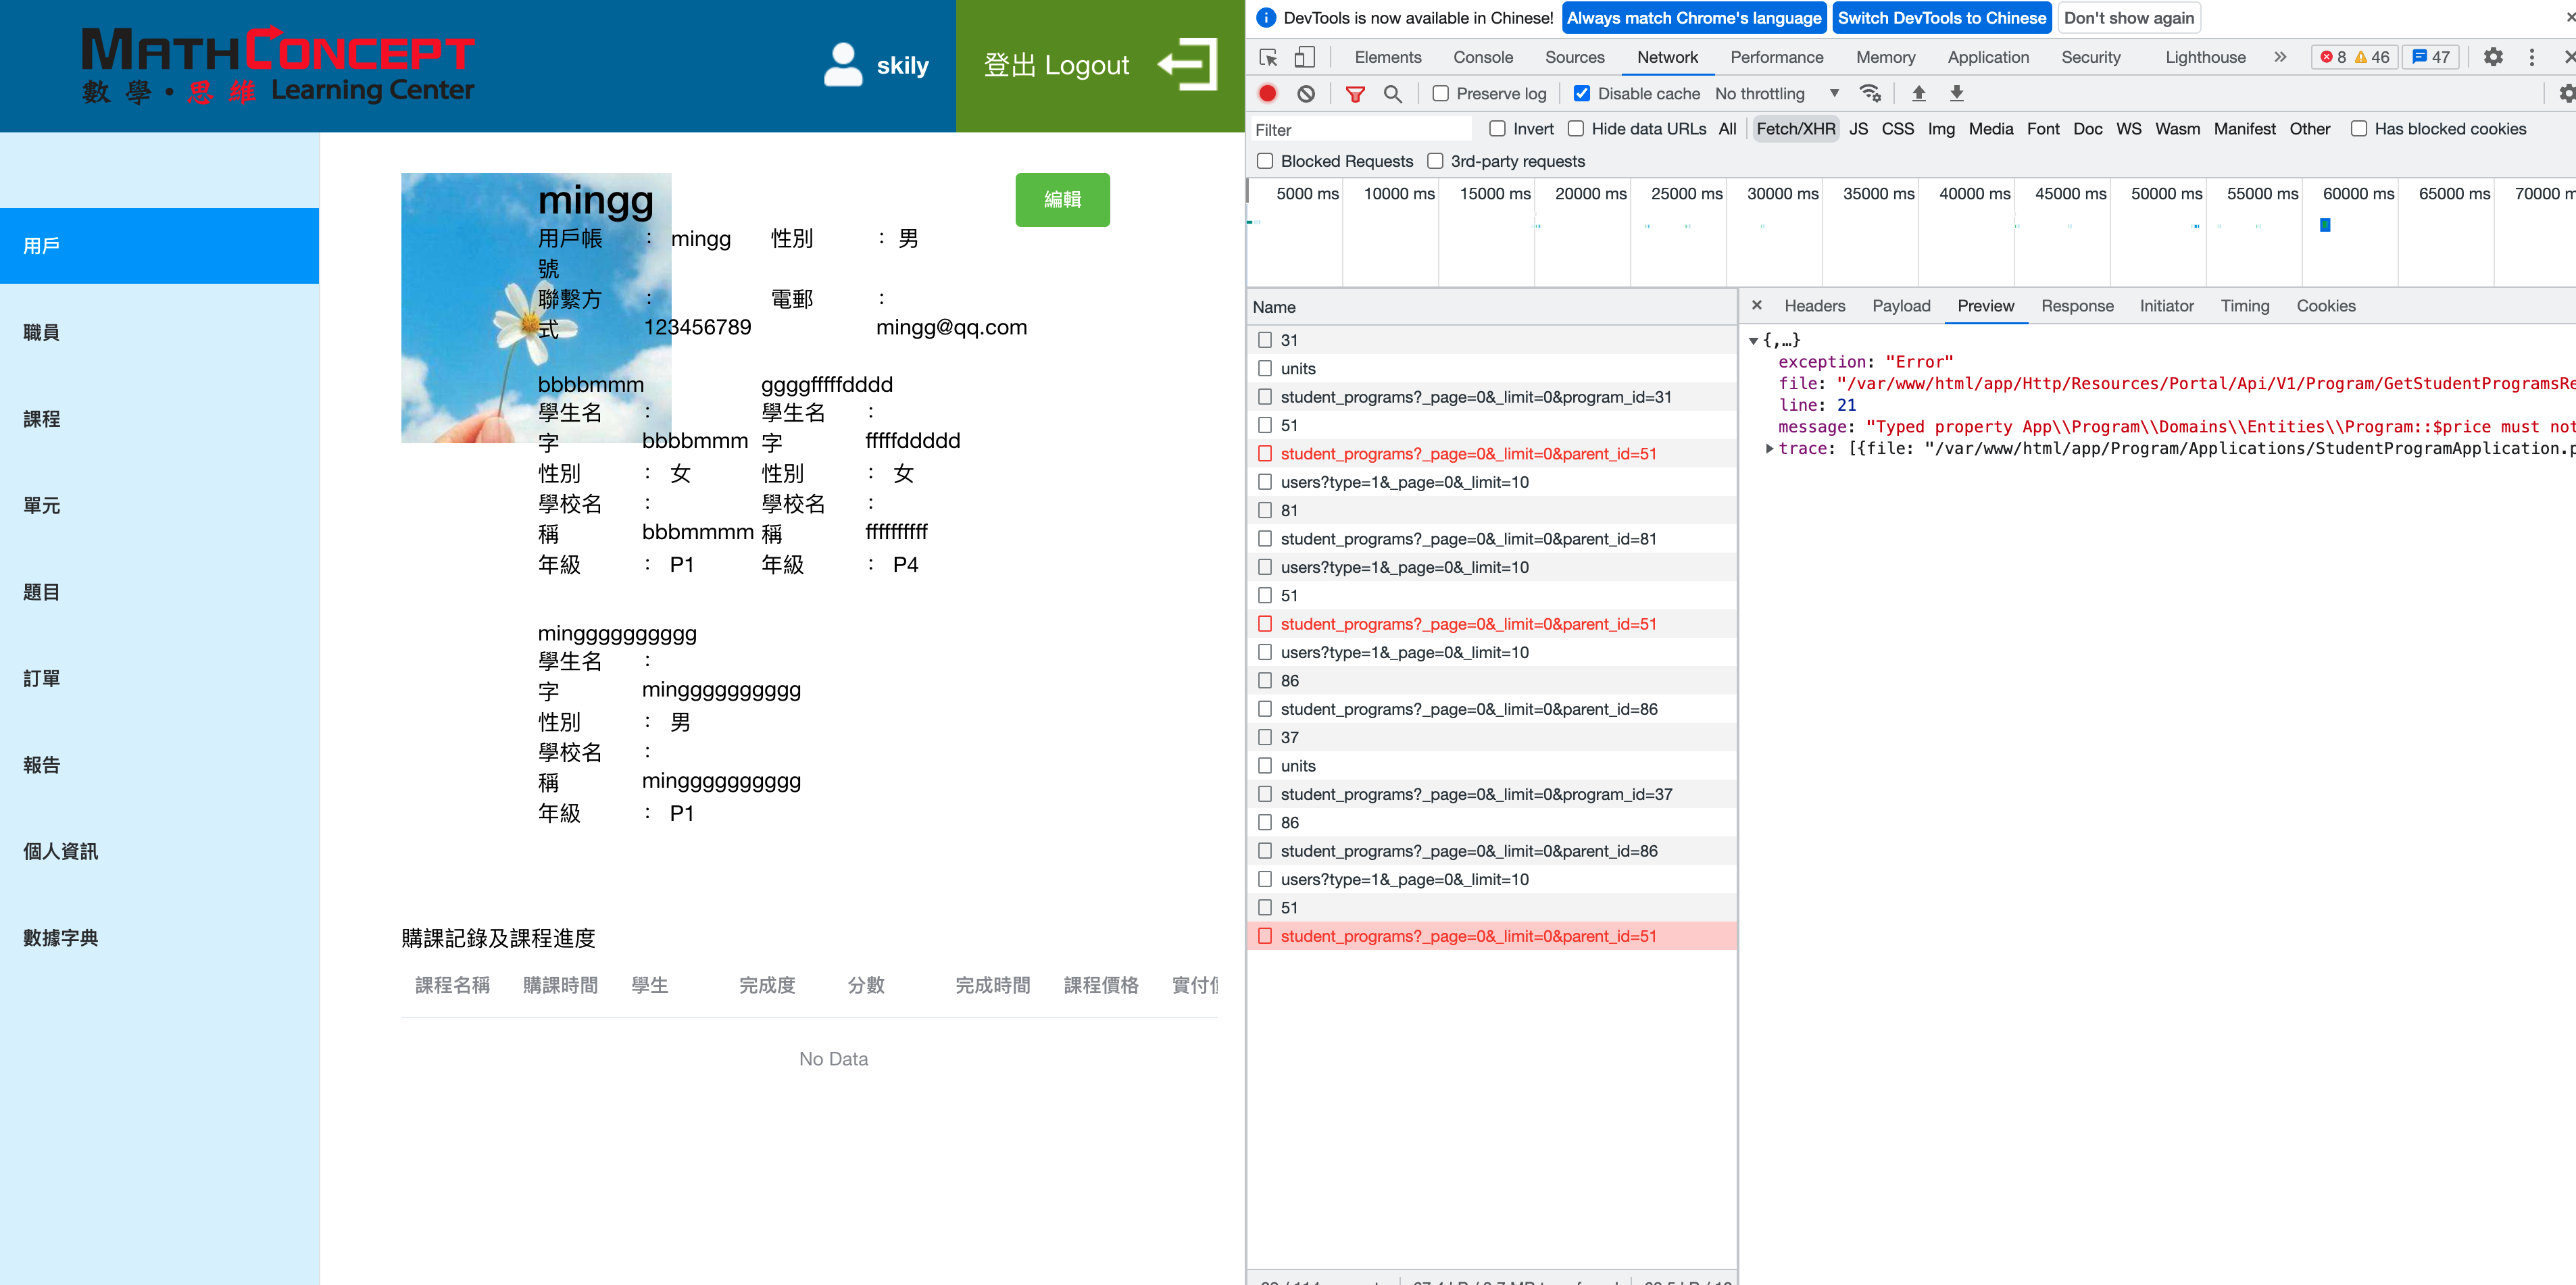This screenshot has height=1285, width=2576.
Task: Select student_programs program_id=37 request
Action: [x=1491, y=794]
